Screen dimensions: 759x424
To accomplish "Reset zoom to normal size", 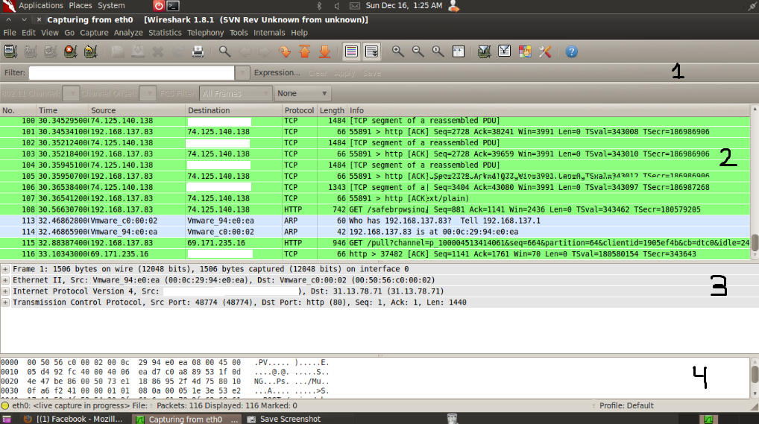I will point(438,51).
